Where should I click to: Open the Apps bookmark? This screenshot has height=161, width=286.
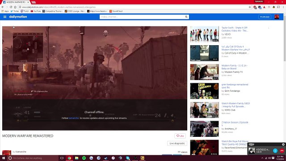tap(5, 11)
